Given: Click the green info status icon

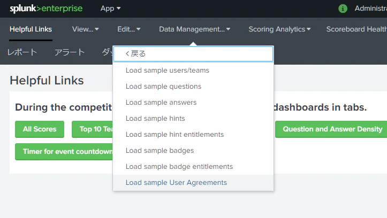Looking at the screenshot, I should [343, 9].
